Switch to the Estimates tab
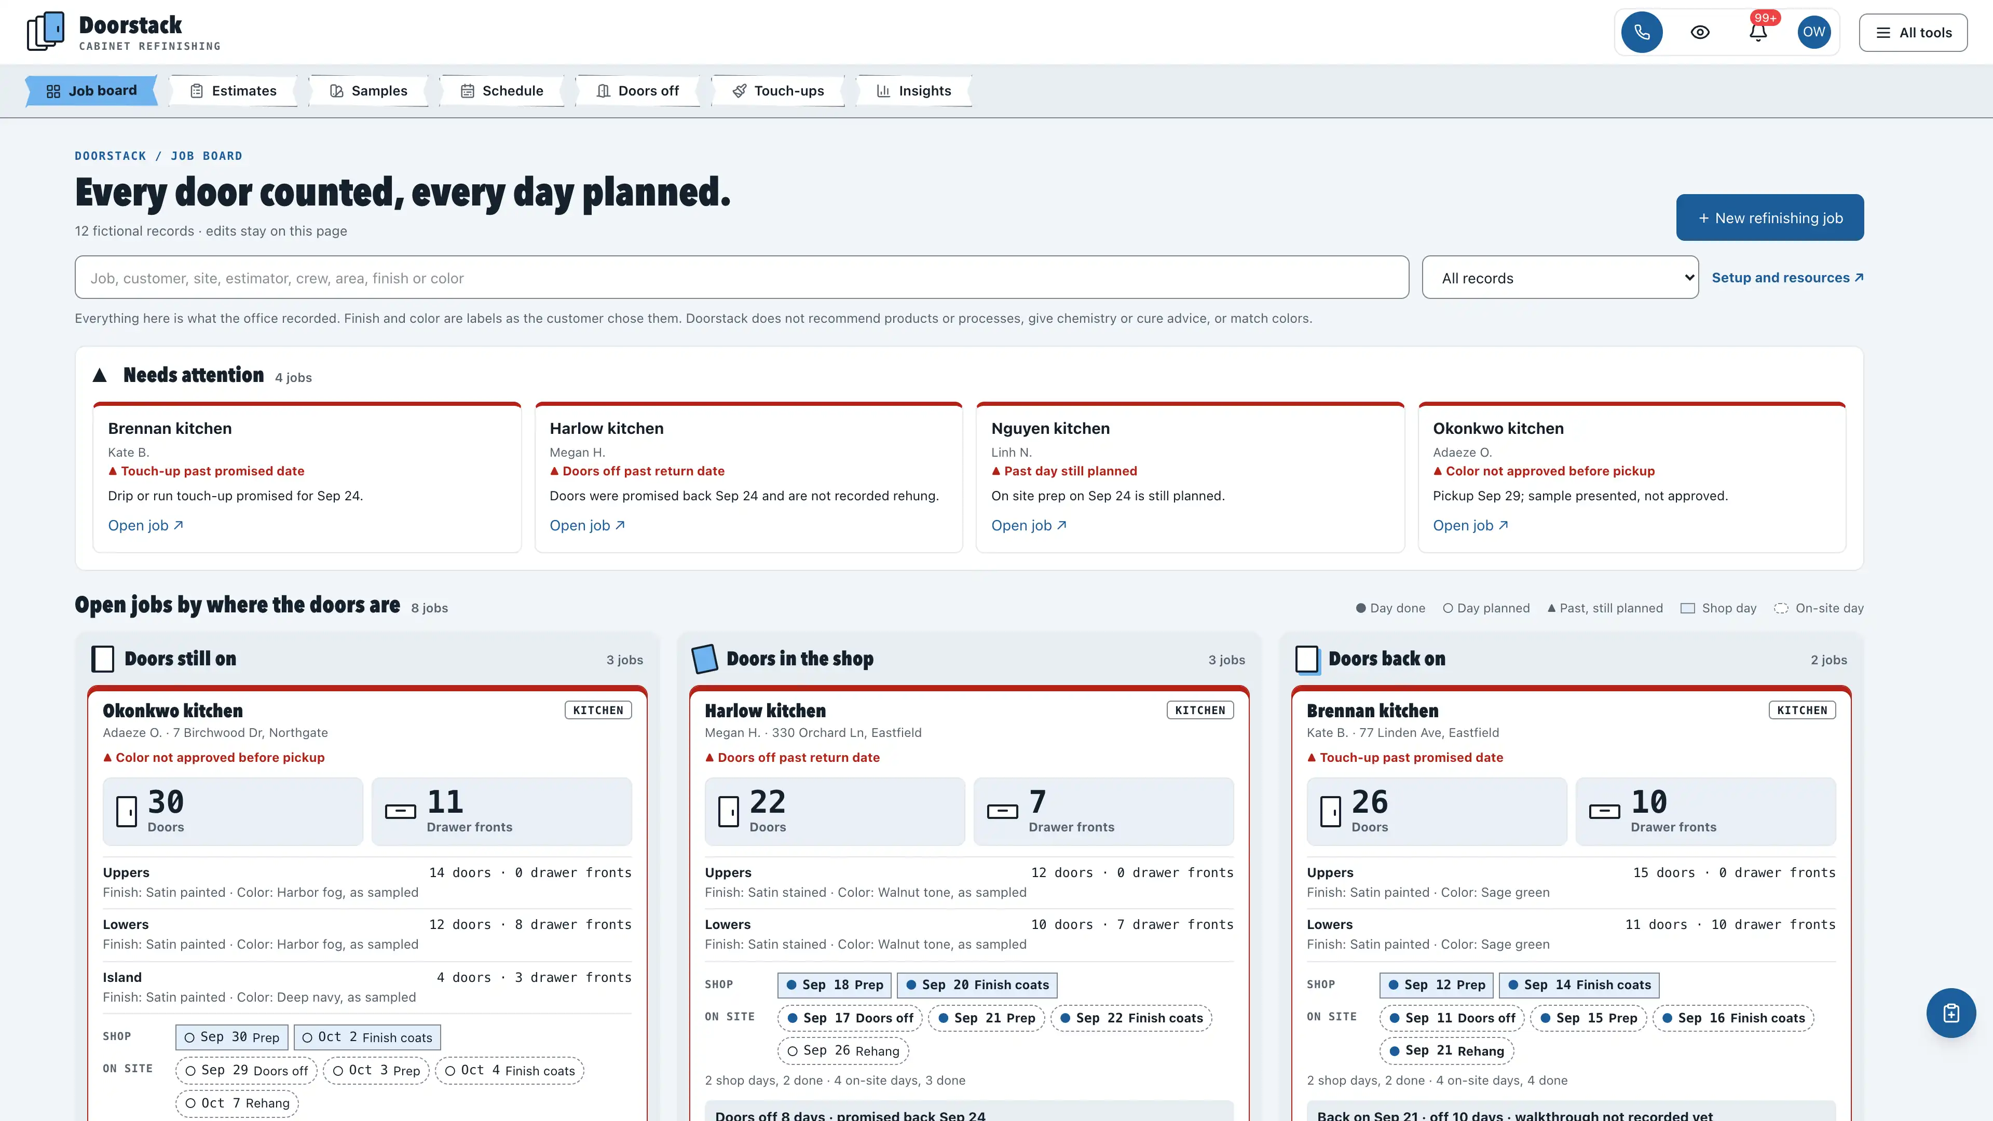The width and height of the screenshot is (1993, 1121). point(234,90)
